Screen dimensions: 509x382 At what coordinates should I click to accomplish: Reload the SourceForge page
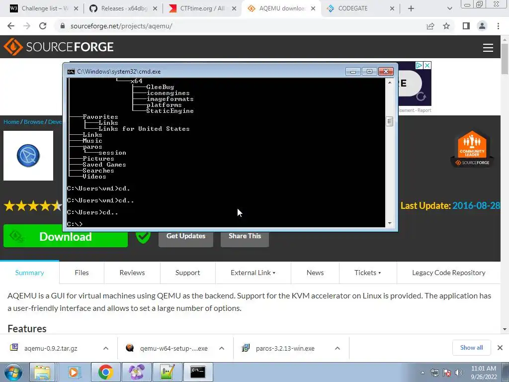(43, 26)
